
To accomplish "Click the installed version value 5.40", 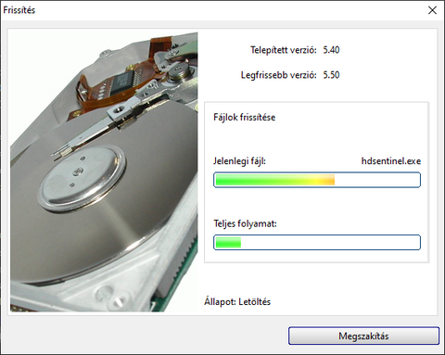I will (331, 50).
